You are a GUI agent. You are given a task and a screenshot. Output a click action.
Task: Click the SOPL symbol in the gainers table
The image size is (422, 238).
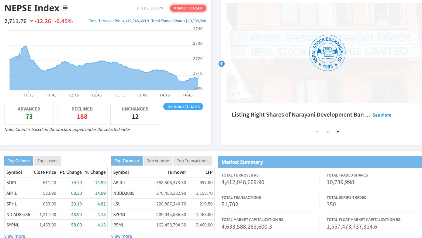(x=12, y=183)
